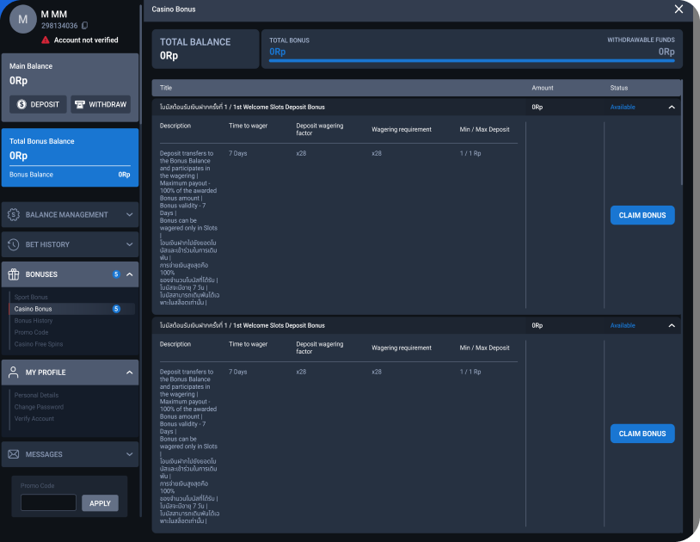Screen dimensions: 700x542
Task: Click the Bet History clock icon
Action: (14, 244)
